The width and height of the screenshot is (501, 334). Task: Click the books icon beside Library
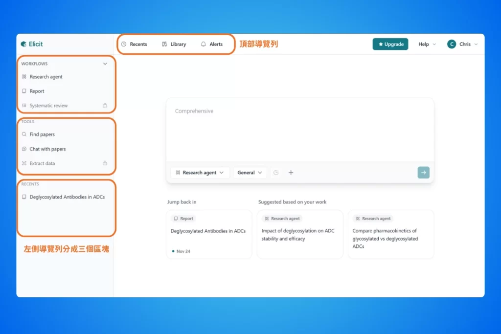[x=164, y=44]
